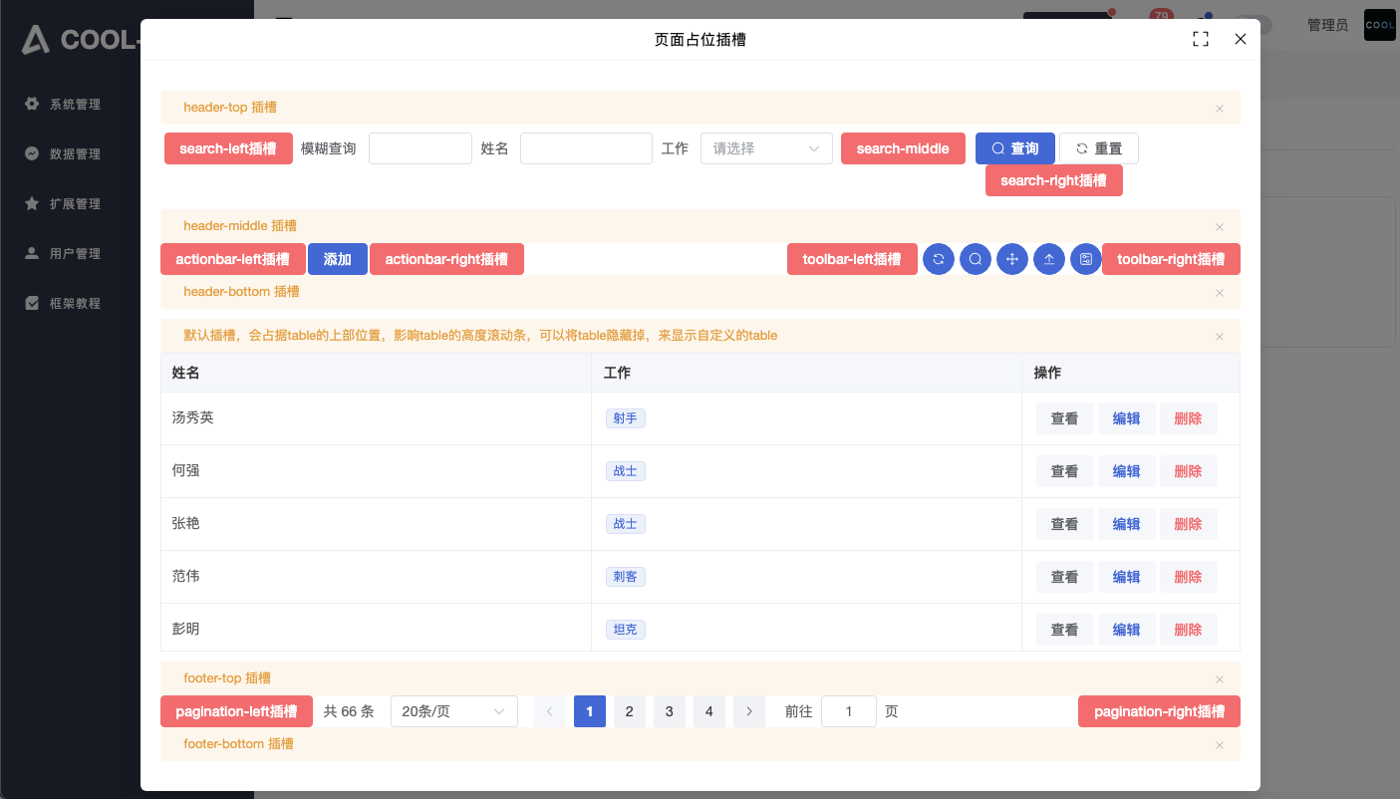Click the 重置 reset button

click(x=1098, y=148)
